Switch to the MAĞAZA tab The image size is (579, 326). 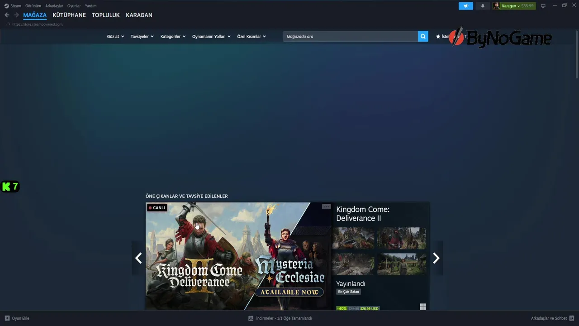click(x=35, y=15)
